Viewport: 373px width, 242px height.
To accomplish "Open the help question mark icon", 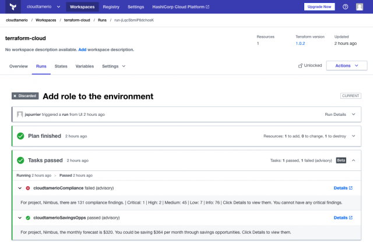I will click(x=345, y=7).
